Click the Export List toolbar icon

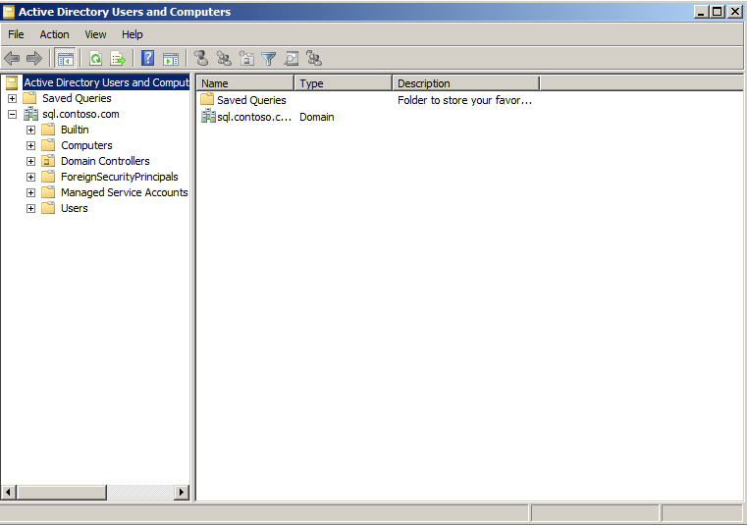118,59
